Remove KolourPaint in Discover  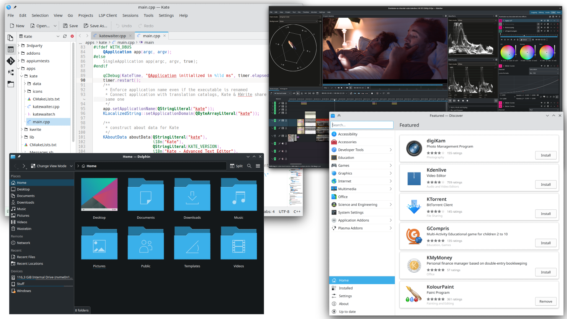point(545,302)
